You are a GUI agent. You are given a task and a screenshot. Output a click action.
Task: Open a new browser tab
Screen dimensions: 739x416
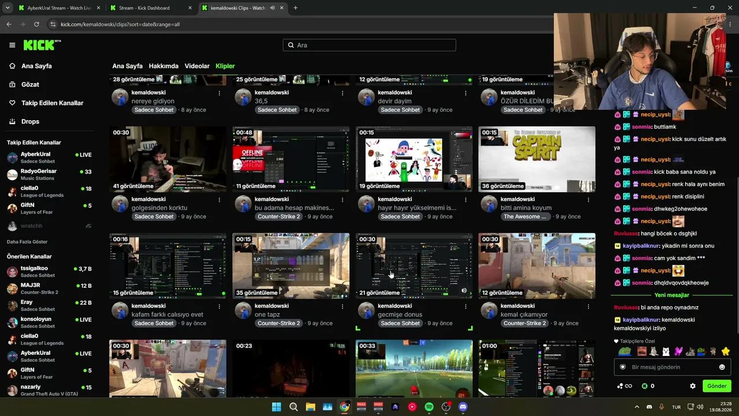pyautogui.click(x=296, y=8)
